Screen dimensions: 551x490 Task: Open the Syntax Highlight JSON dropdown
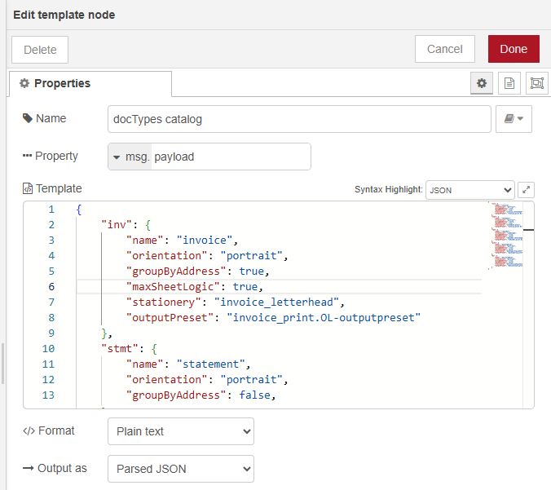[x=469, y=190]
